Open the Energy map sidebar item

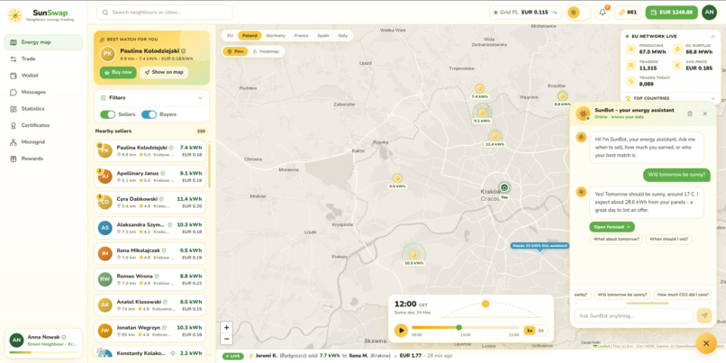point(43,42)
